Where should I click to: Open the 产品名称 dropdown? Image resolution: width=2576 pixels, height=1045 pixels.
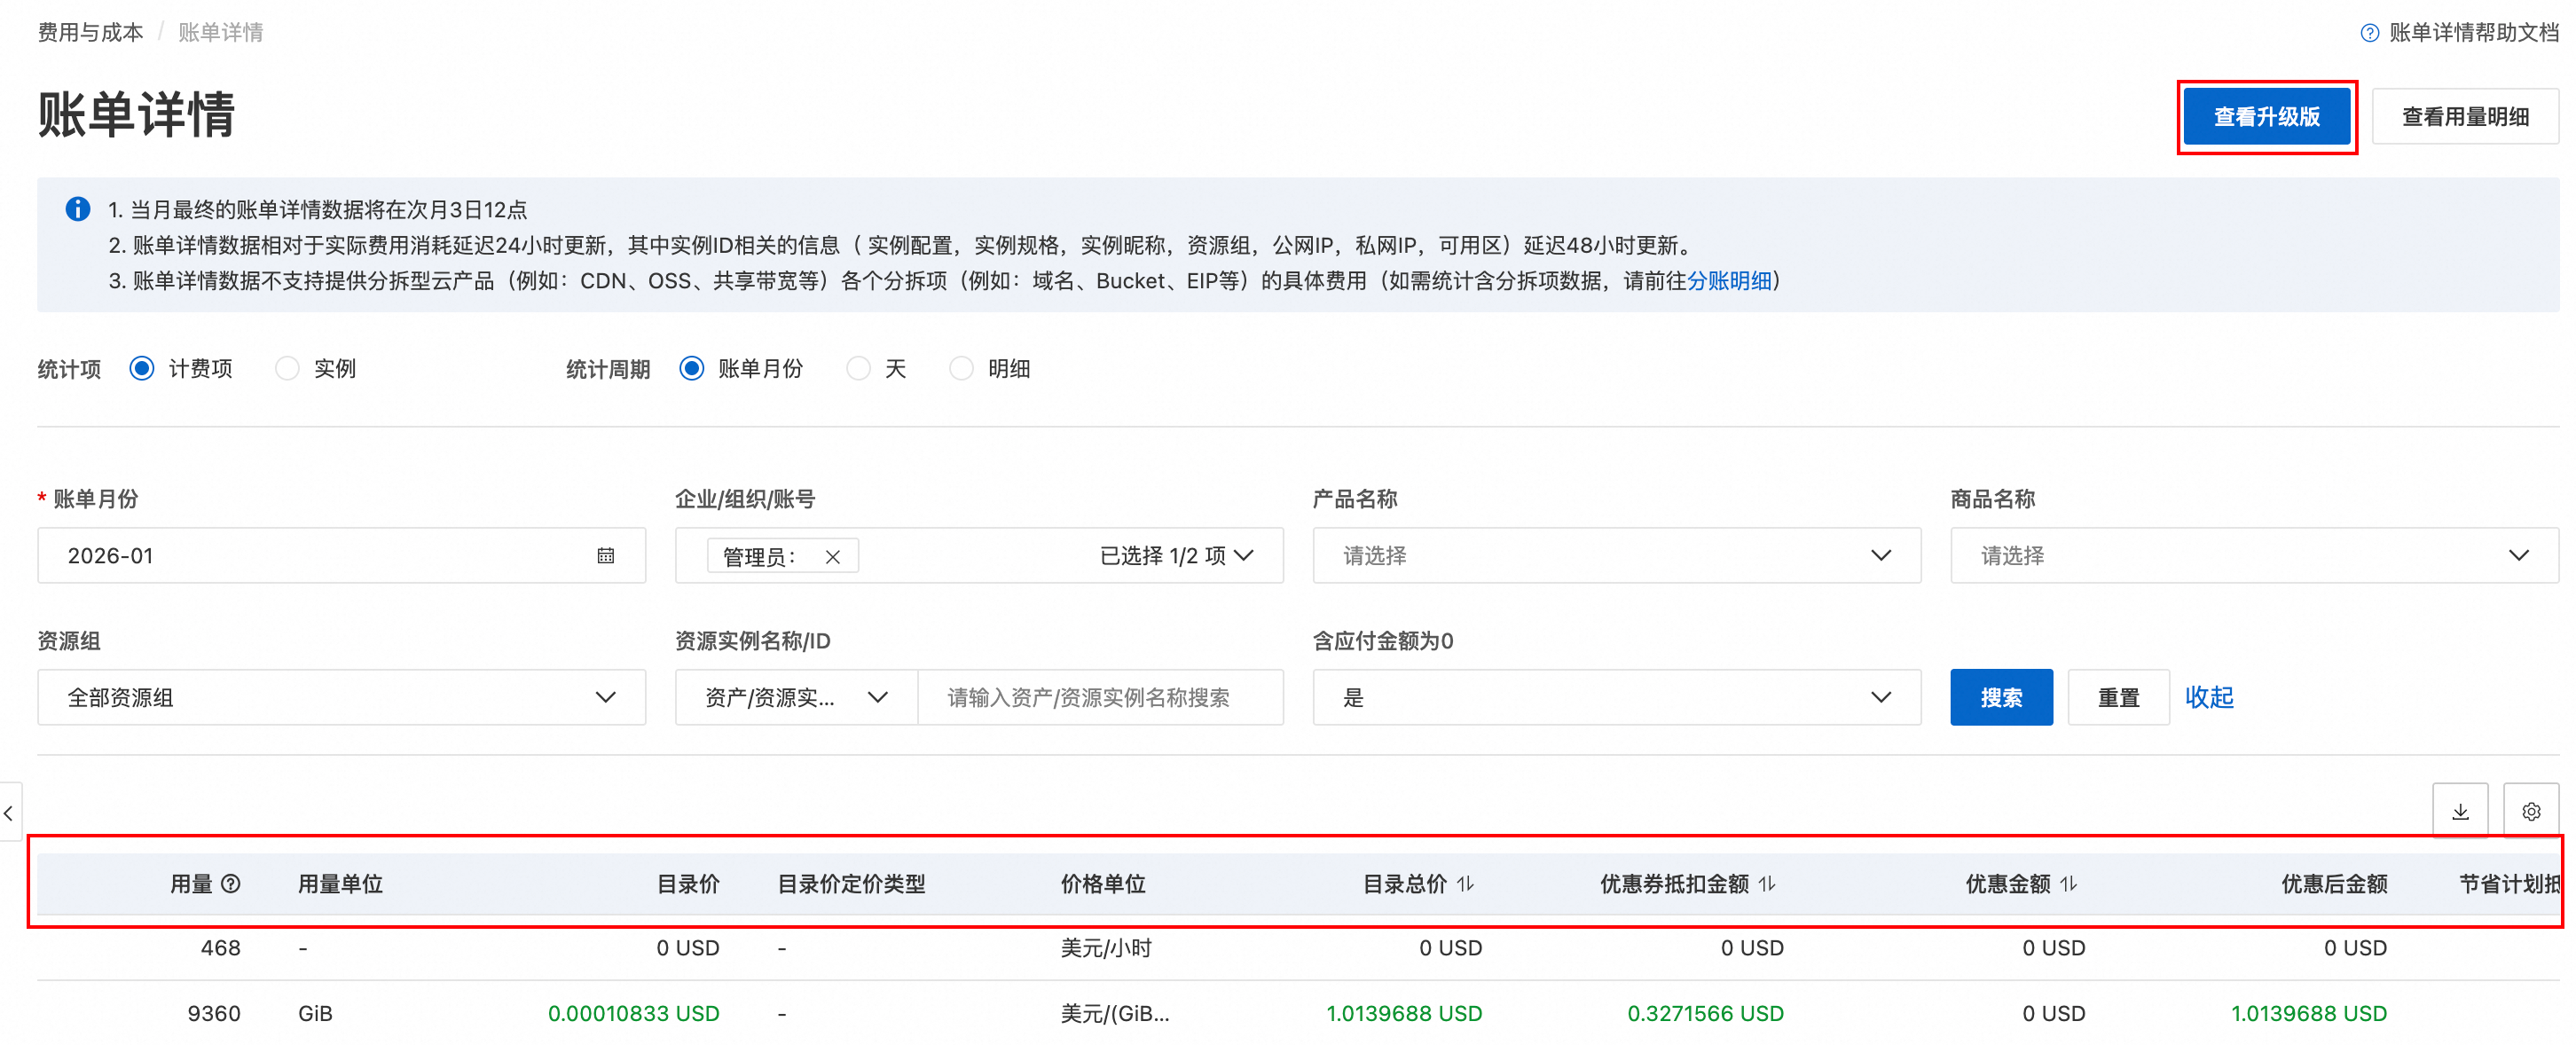coord(1616,556)
